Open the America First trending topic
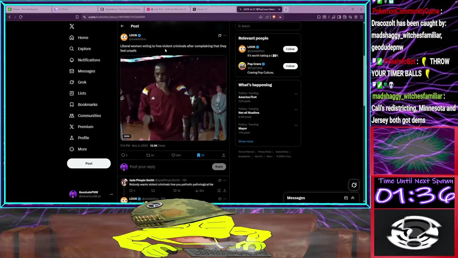The width and height of the screenshot is (458, 258). pos(248,97)
